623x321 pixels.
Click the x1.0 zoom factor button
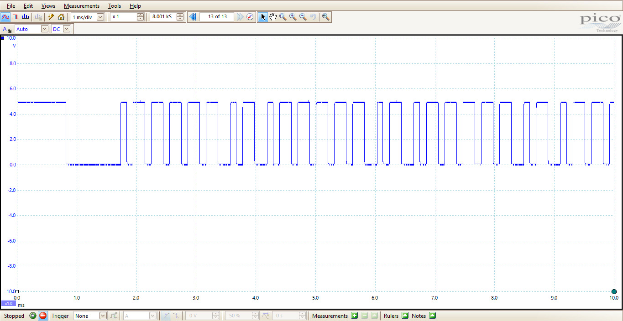pos(8,304)
